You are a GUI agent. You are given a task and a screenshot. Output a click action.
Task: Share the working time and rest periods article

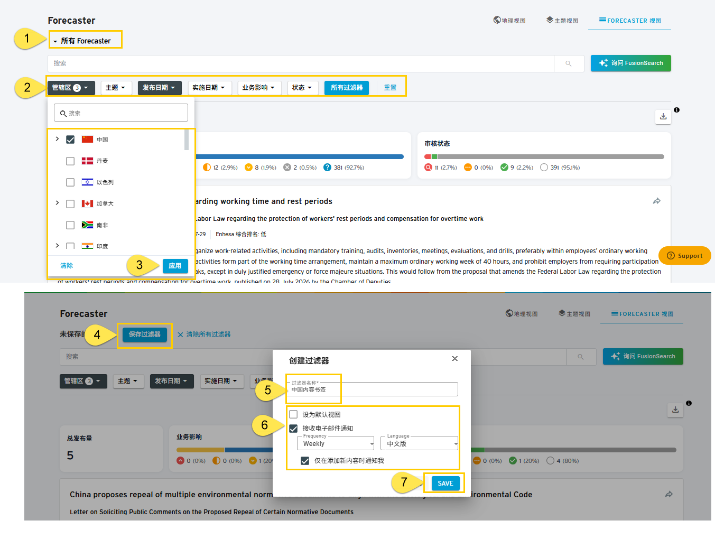pyautogui.click(x=657, y=201)
